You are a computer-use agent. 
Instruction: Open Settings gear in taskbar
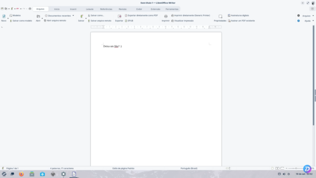[x=64, y=174]
